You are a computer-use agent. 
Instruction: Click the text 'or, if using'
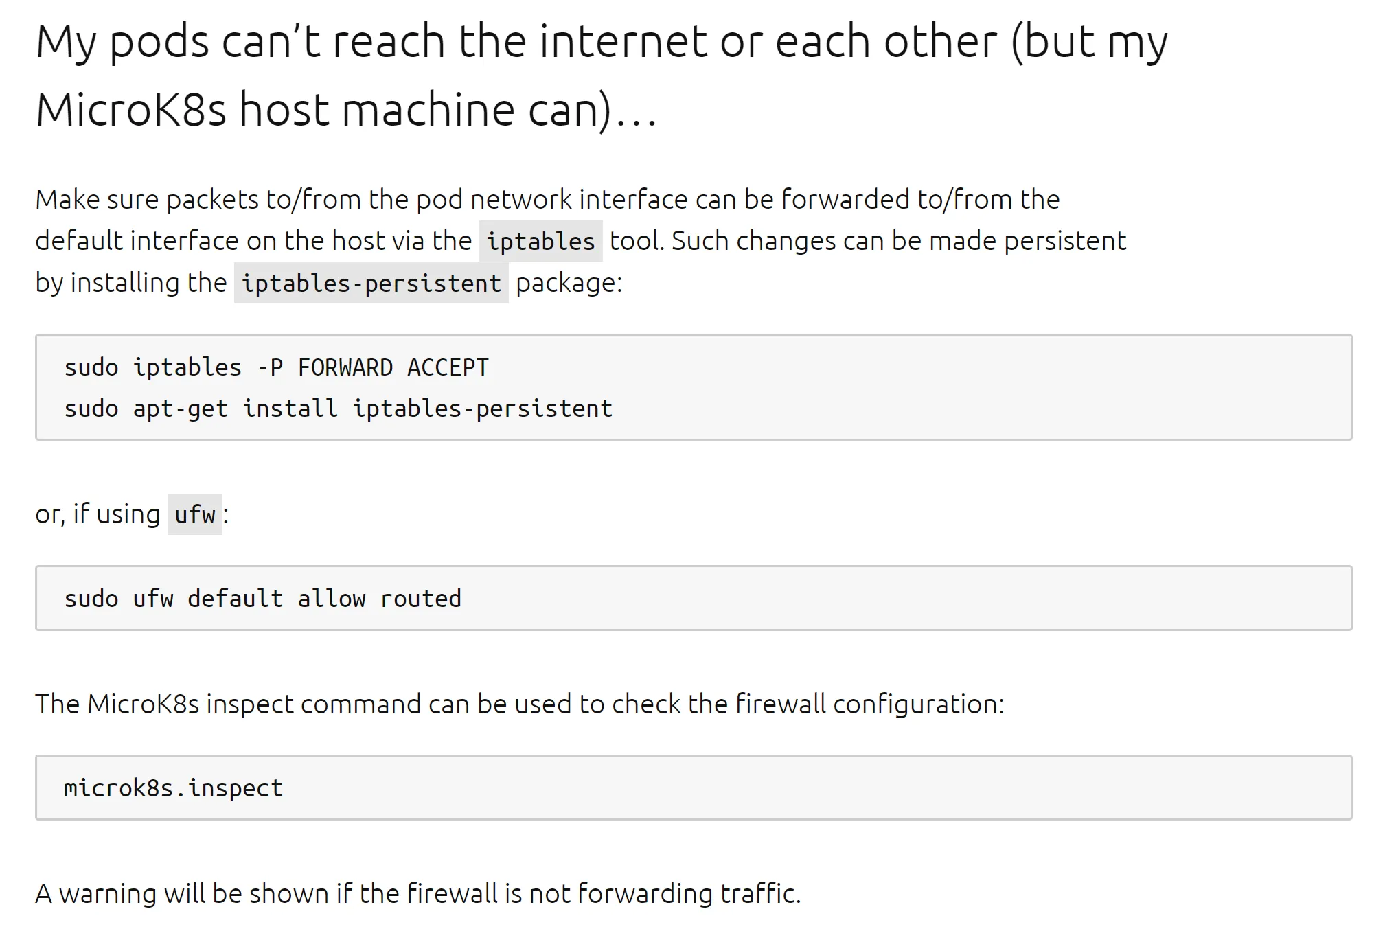click(x=98, y=514)
